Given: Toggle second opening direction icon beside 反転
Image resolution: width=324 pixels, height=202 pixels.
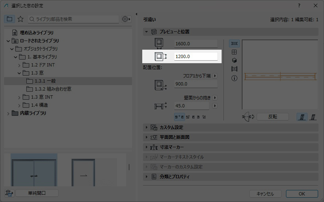Looking at the screenshot, I should (313, 117).
